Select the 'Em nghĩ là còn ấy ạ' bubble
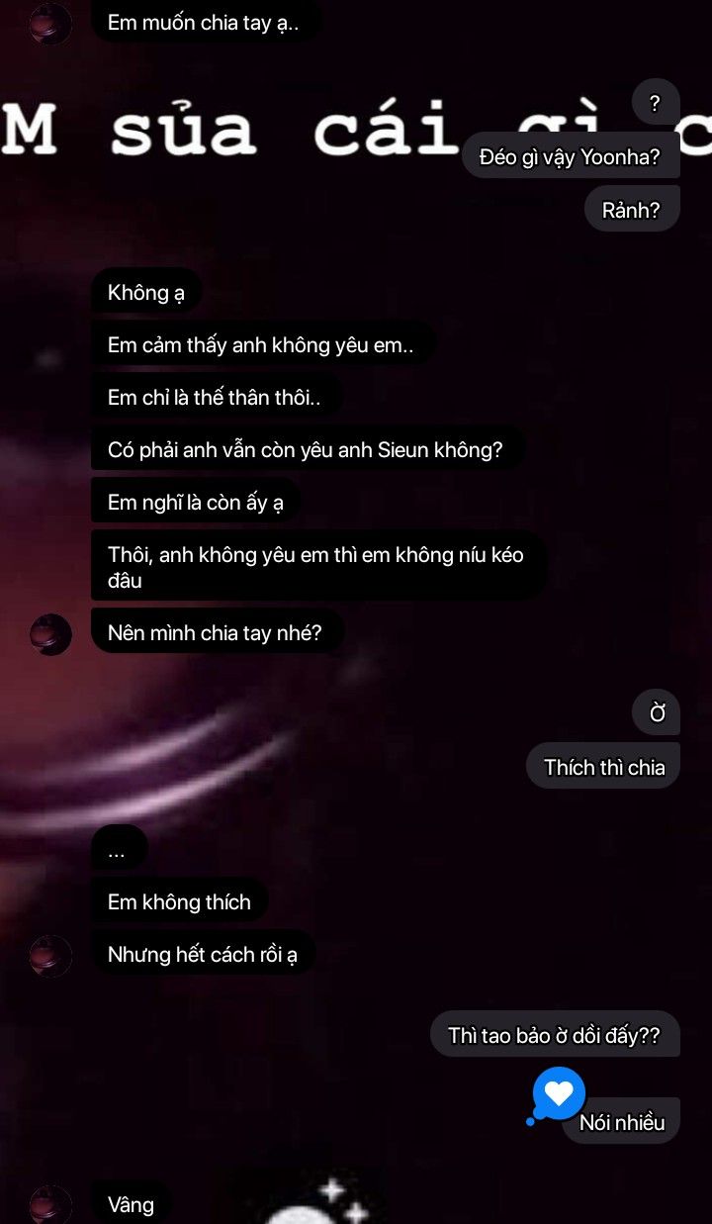This screenshot has height=1224, width=712. [196, 503]
